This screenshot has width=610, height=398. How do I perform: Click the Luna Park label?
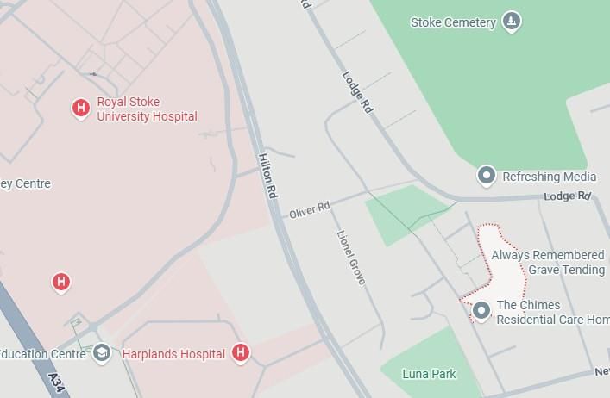pyautogui.click(x=429, y=374)
